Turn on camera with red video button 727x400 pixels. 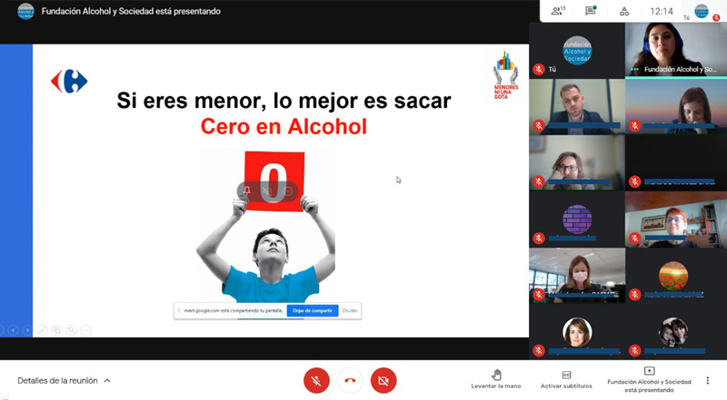(x=383, y=381)
